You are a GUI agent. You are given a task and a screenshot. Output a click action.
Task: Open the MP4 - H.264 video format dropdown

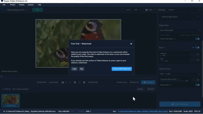[180, 74]
